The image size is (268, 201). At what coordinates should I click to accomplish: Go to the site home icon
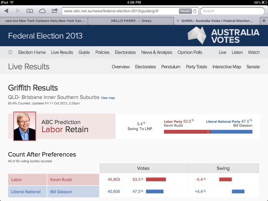[x=10, y=52]
